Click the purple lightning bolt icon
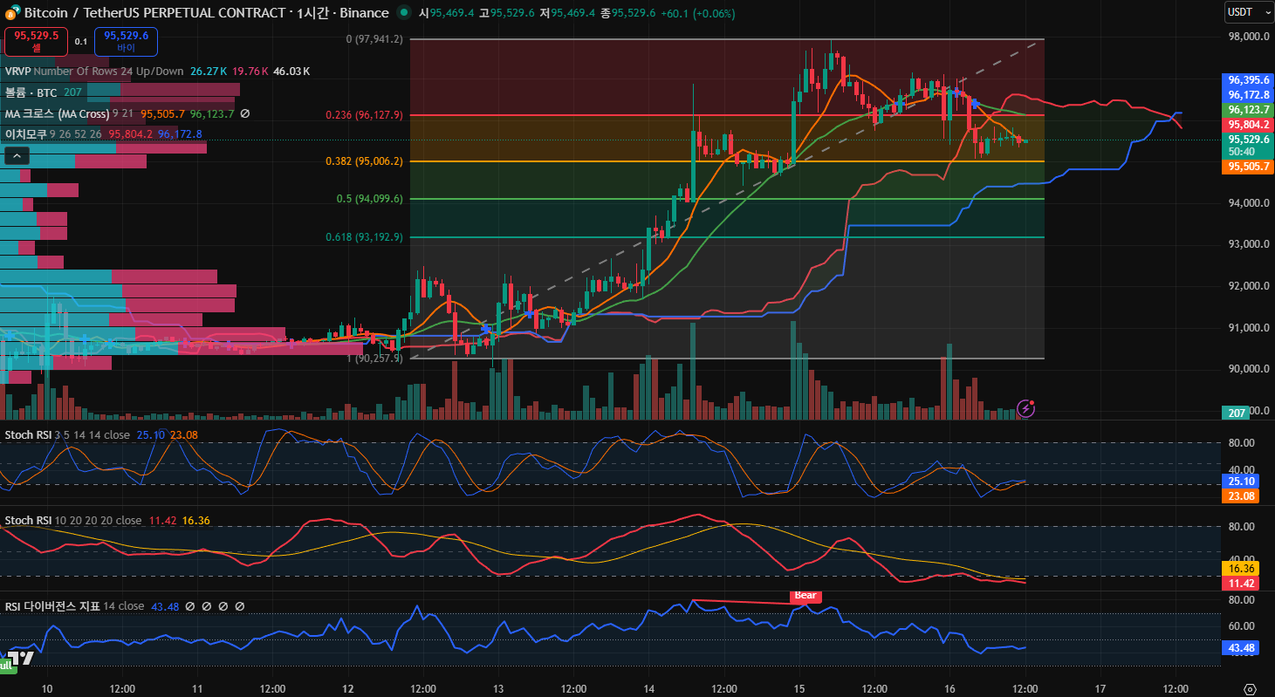1275x697 pixels. click(1026, 407)
